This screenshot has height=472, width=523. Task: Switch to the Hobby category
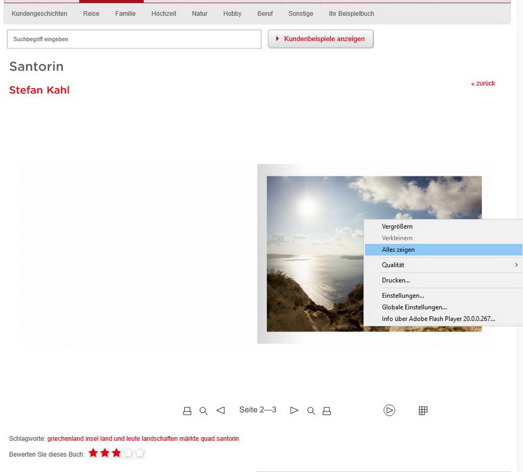[x=232, y=14]
